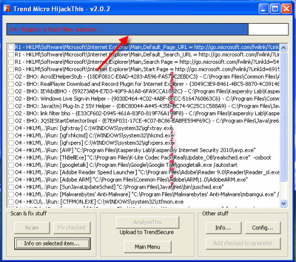Check the Java Plug-In 2 SSV Helper box

click(11, 106)
